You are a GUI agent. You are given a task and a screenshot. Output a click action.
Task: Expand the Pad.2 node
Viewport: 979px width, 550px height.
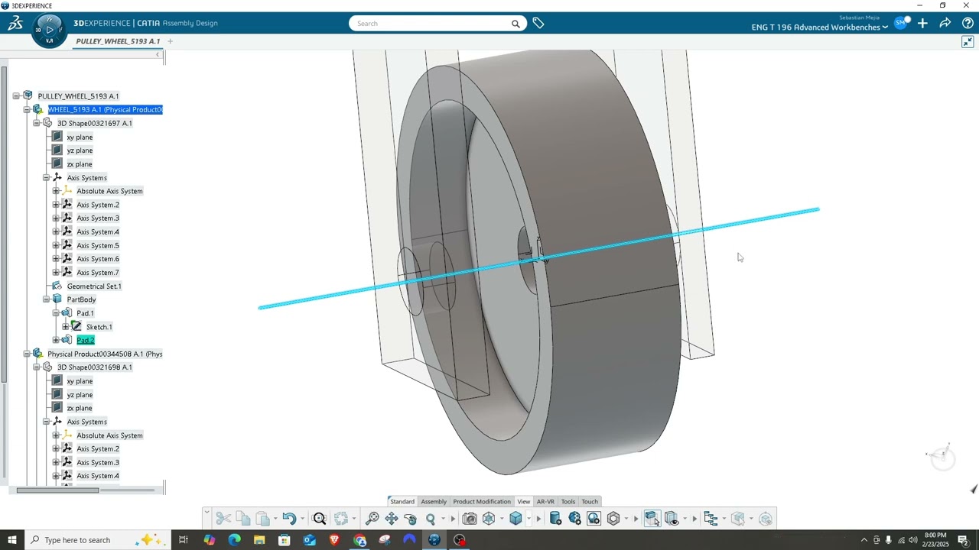[x=56, y=340]
